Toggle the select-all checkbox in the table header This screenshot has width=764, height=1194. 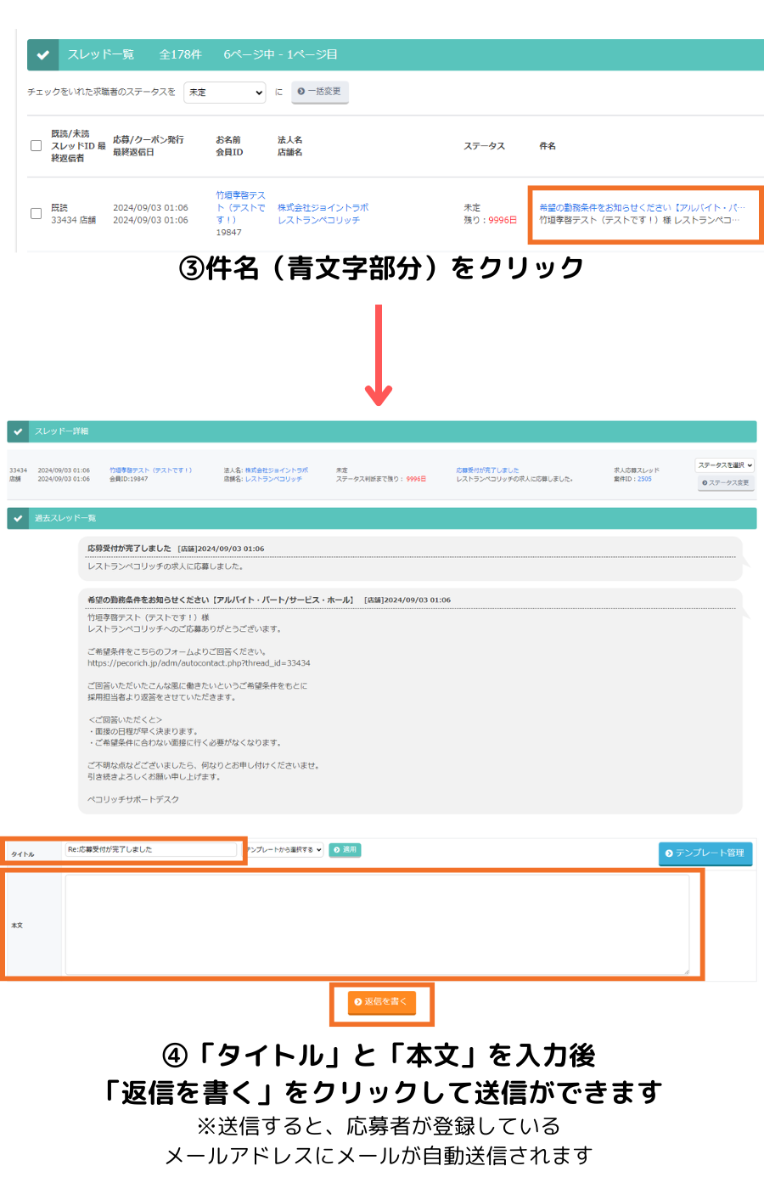tap(35, 145)
